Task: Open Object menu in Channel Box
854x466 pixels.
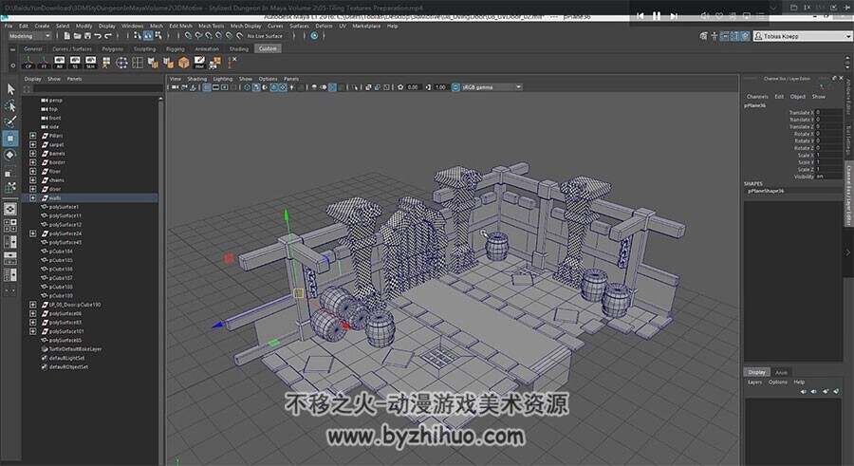Action: coord(798,97)
